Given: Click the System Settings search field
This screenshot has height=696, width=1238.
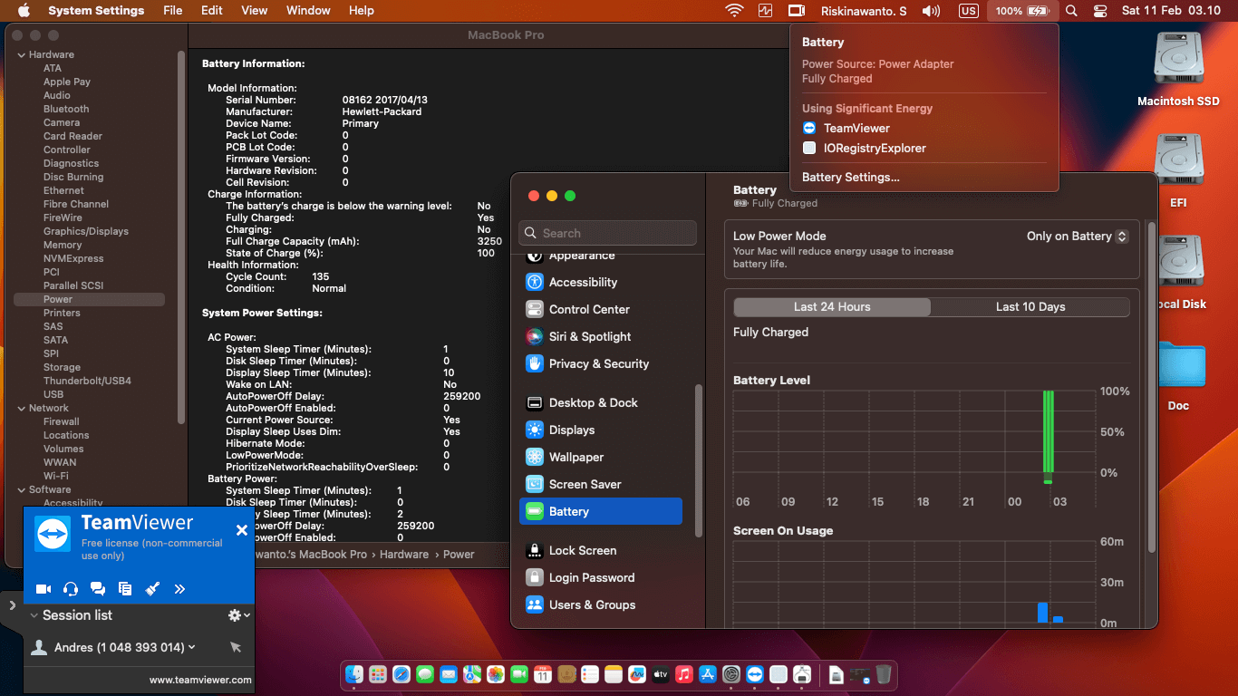Looking at the screenshot, I should [608, 233].
